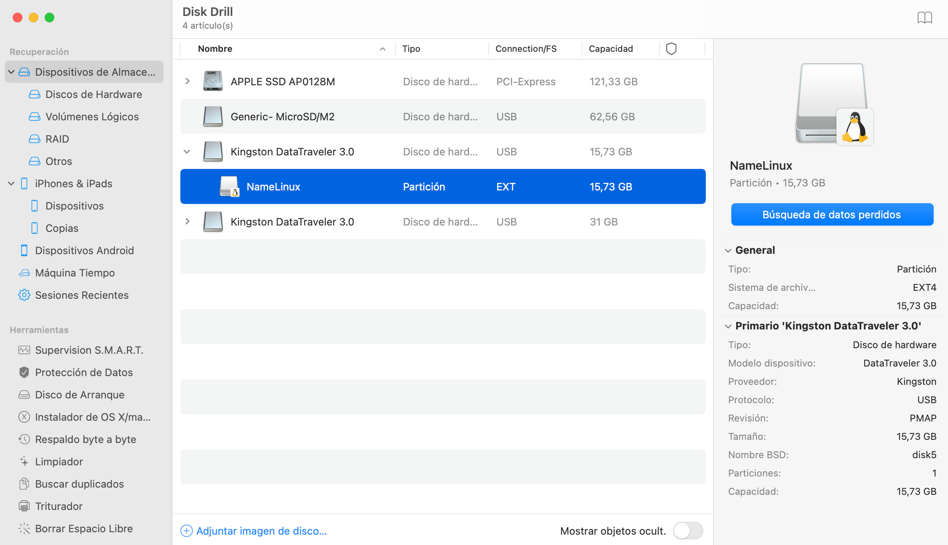
Task: Open Dispositivos under iPhones & iPads
Action: click(x=75, y=206)
